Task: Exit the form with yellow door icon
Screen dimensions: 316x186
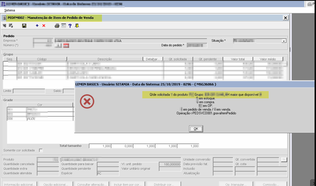Action: coord(77,26)
